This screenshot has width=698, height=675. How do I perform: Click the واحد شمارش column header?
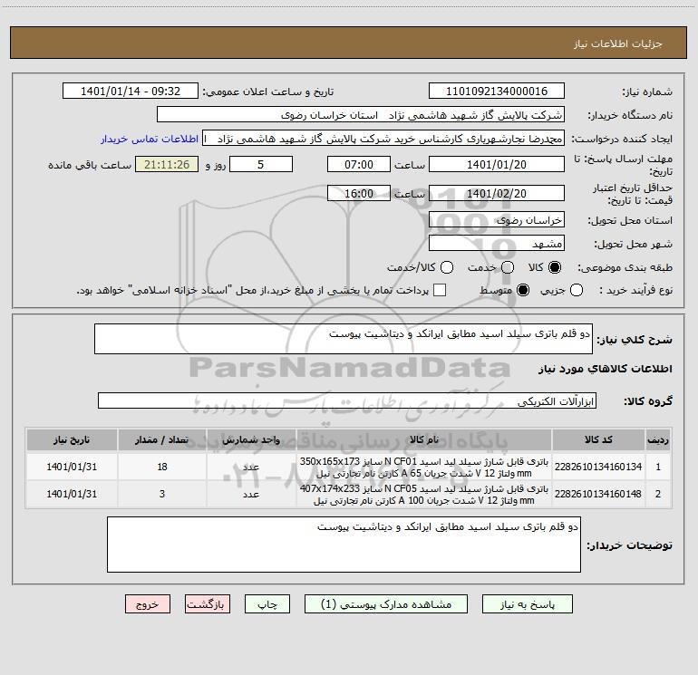(x=251, y=440)
